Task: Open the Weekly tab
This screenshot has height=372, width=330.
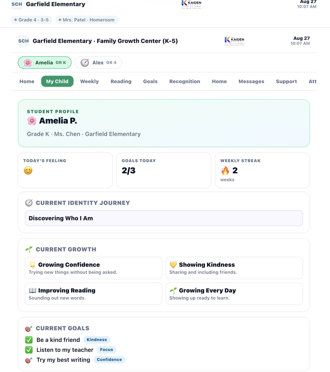Action: pos(89,81)
